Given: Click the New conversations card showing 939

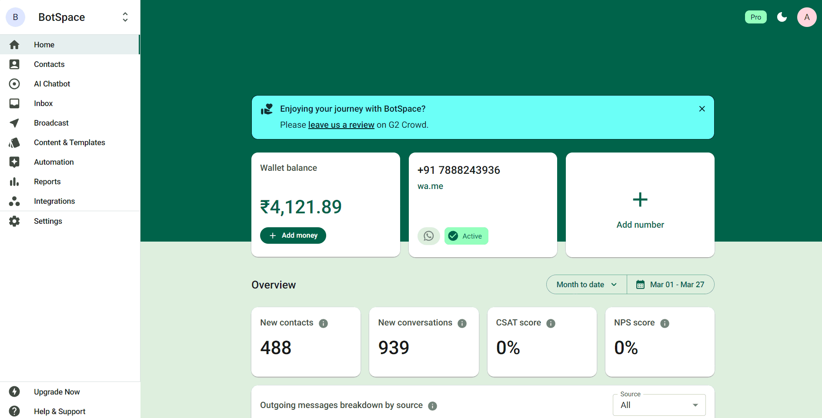Looking at the screenshot, I should click(424, 342).
